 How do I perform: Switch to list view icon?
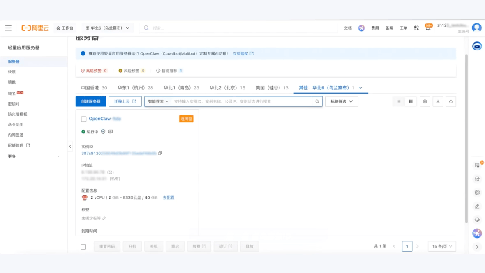pyautogui.click(x=399, y=101)
